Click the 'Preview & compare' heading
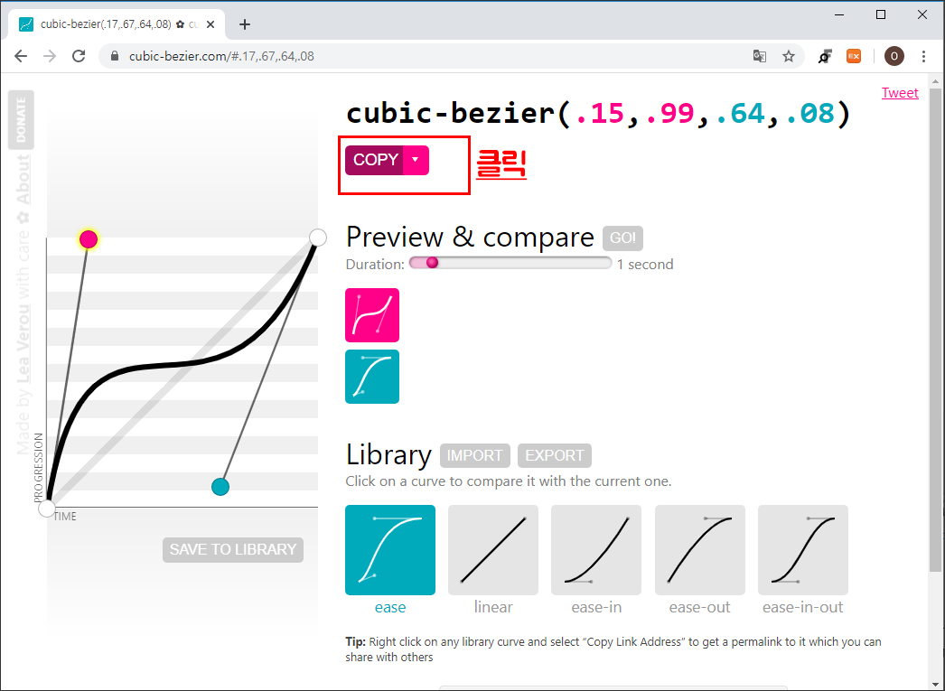The image size is (945, 691). tap(470, 238)
